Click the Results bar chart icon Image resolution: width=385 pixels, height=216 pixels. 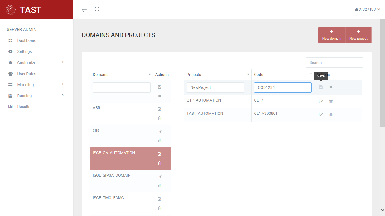[10, 107]
